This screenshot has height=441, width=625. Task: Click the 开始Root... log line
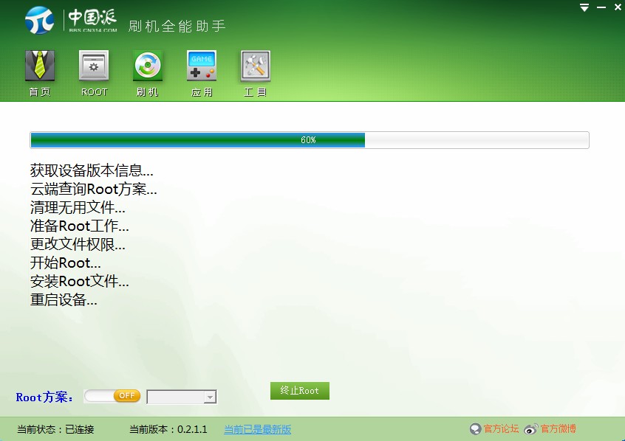pos(66,263)
